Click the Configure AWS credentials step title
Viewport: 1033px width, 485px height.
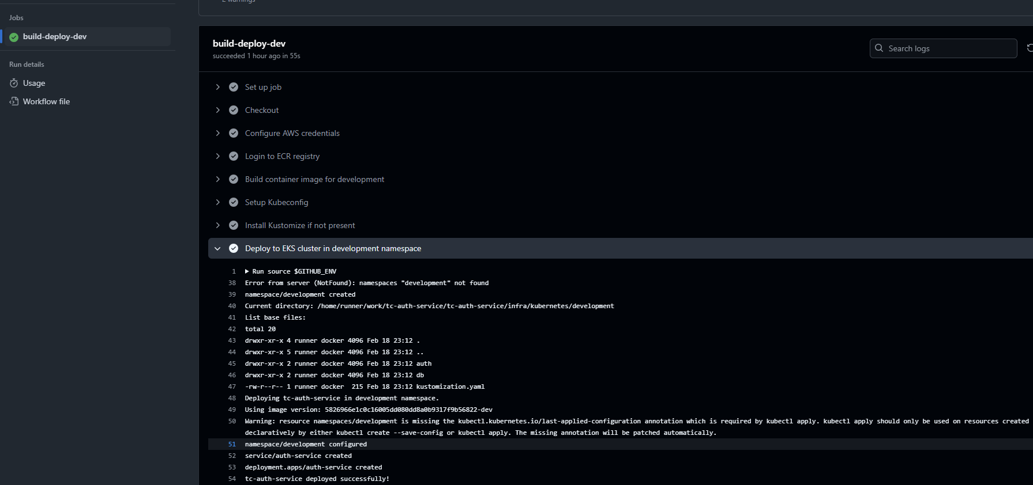[292, 133]
